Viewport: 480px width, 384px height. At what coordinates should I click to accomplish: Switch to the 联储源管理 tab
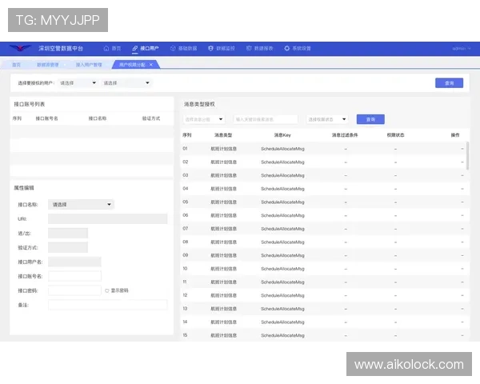[x=49, y=64]
